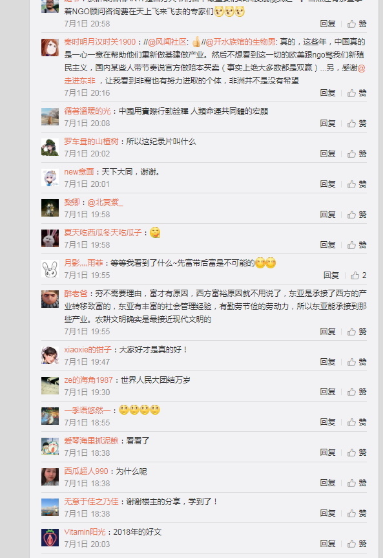Like 循著溫暖的光's comment with thumbs-up
This screenshot has width=383, height=558.
tap(357, 123)
